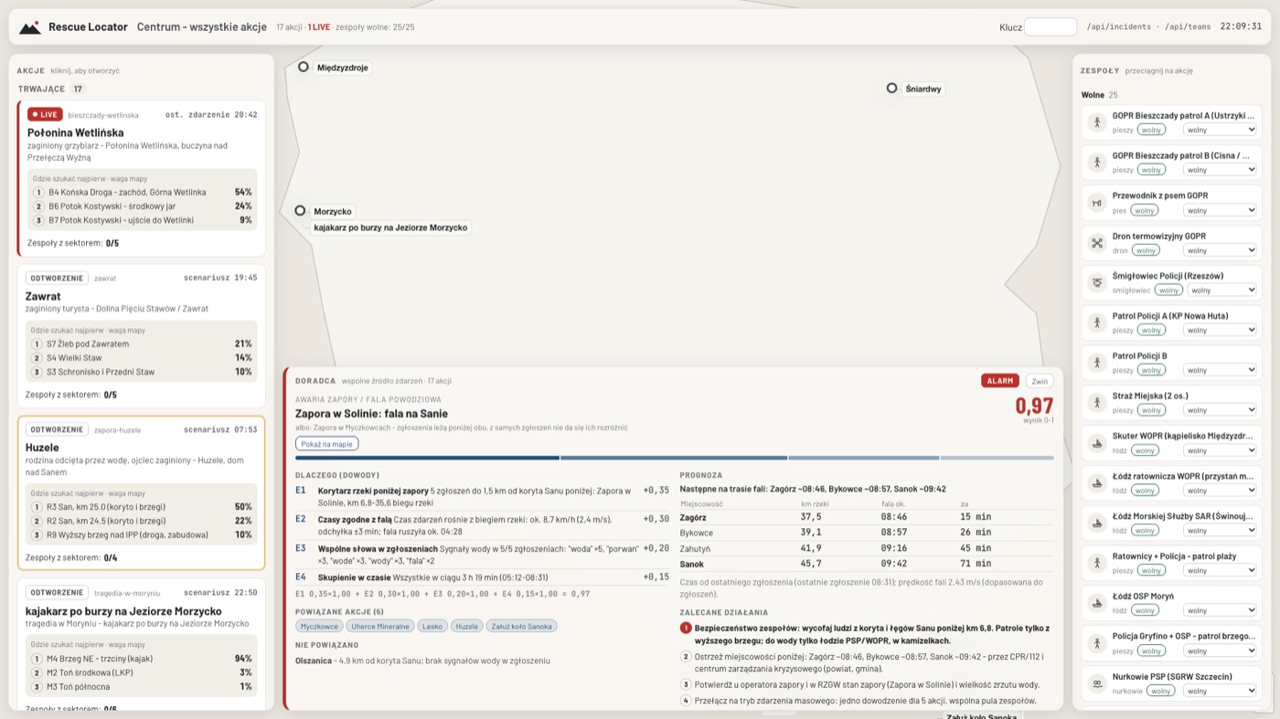Click the Ratownicy + Policja patrol plaży icon

pos(1096,563)
